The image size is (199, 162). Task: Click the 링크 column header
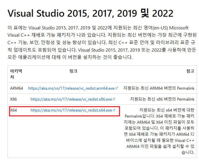(73, 71)
